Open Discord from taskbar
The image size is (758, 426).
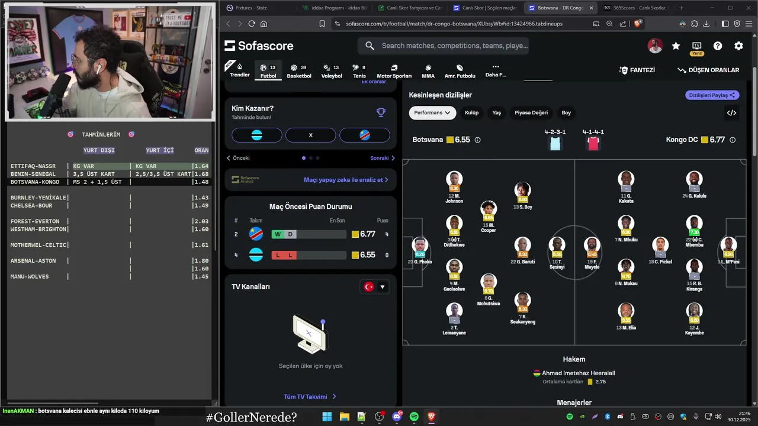(x=397, y=417)
